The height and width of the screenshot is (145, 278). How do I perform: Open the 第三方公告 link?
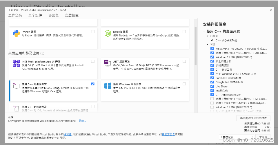click(x=168, y=134)
